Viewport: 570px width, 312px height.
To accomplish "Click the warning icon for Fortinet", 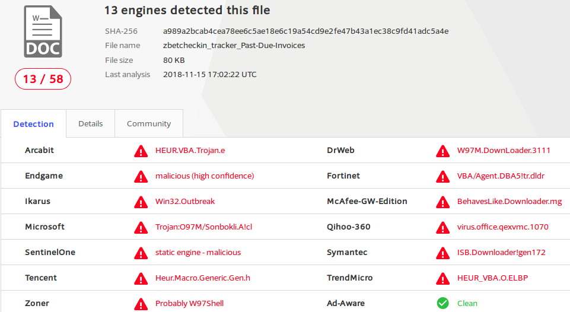I will click(442, 176).
